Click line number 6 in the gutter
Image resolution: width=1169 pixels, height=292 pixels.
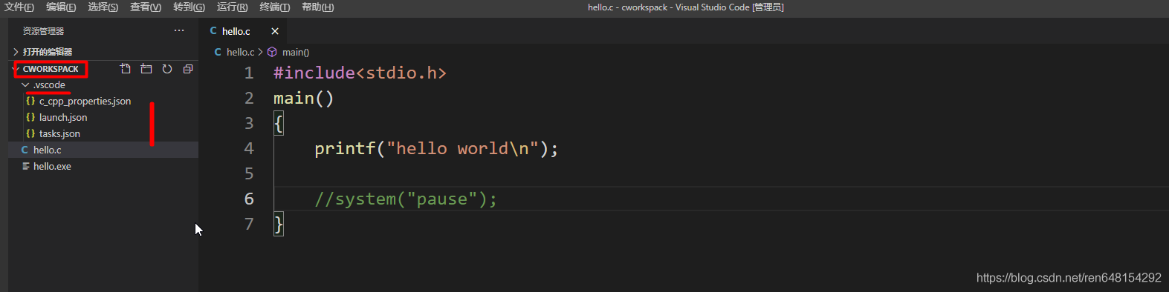(x=249, y=199)
